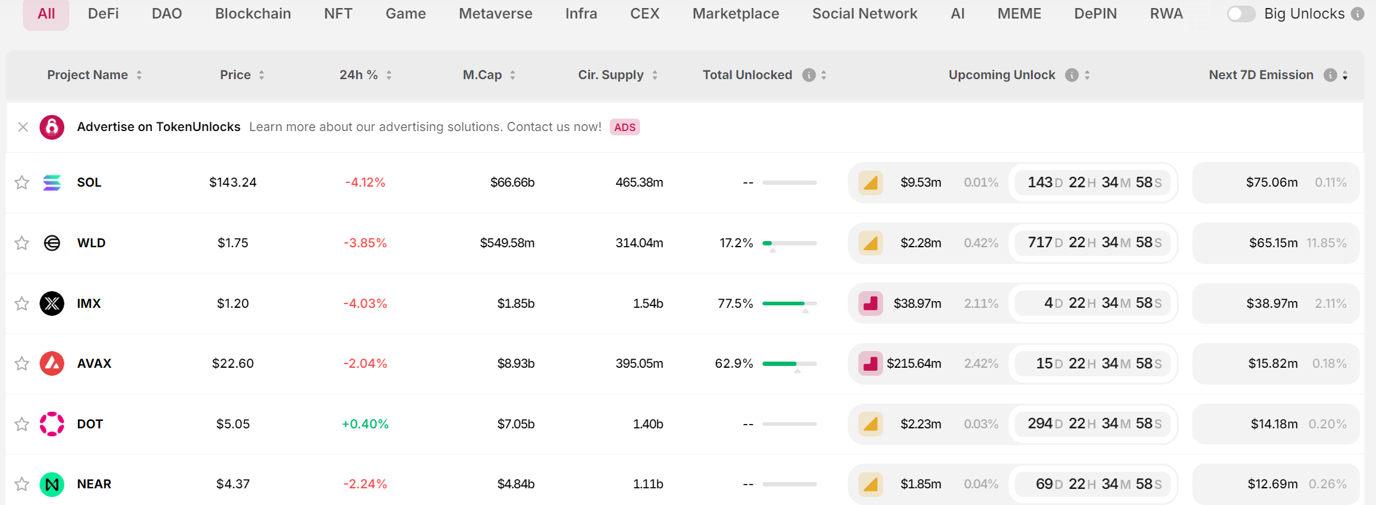The height and width of the screenshot is (505, 1376).
Task: Click AVAX total unlocked progress bar
Action: pos(790,363)
